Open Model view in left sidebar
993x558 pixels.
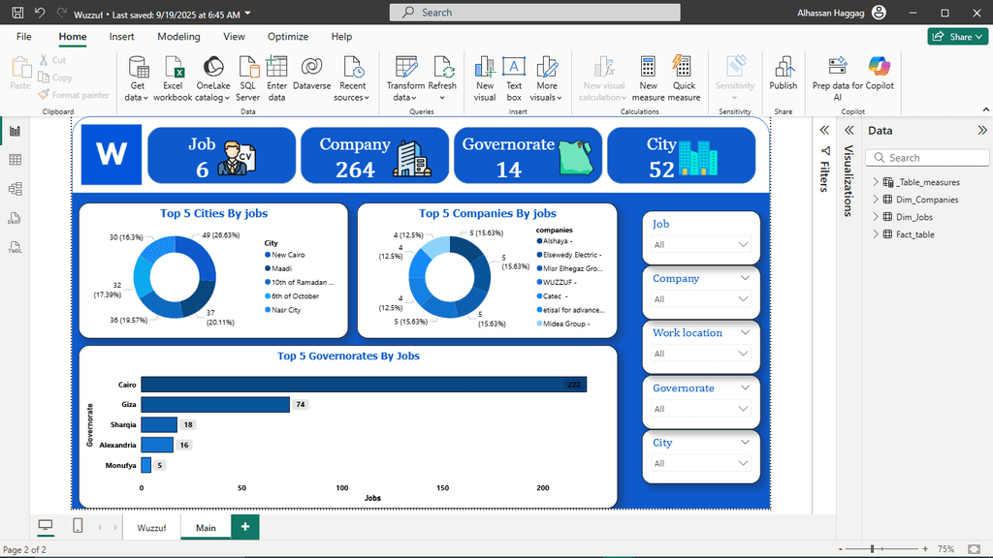point(15,189)
